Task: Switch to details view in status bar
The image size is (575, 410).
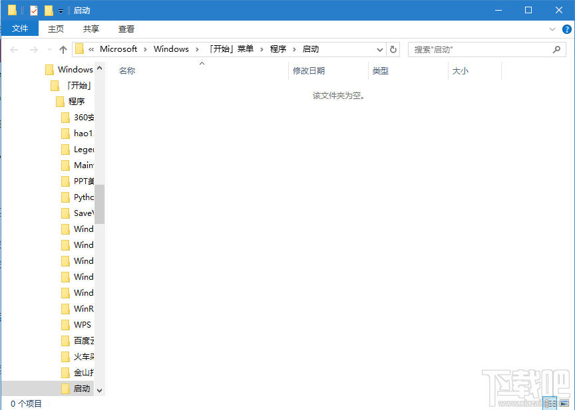Action: coord(550,403)
